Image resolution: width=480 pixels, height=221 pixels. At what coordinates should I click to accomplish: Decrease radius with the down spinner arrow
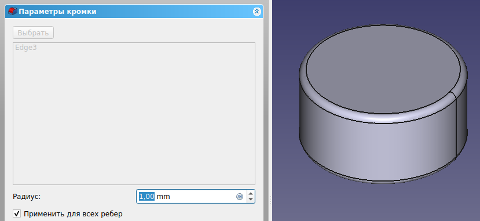coord(251,200)
